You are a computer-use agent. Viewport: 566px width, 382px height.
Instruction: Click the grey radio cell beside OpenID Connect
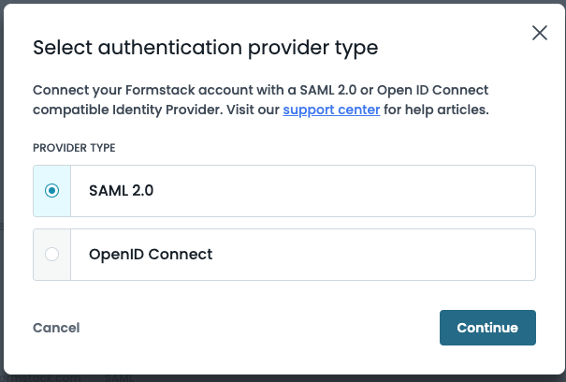point(52,255)
